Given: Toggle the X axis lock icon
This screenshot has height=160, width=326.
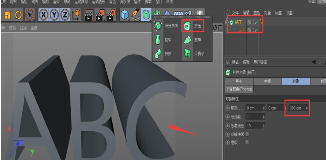Looking at the screenshot, I should pos(44,15).
